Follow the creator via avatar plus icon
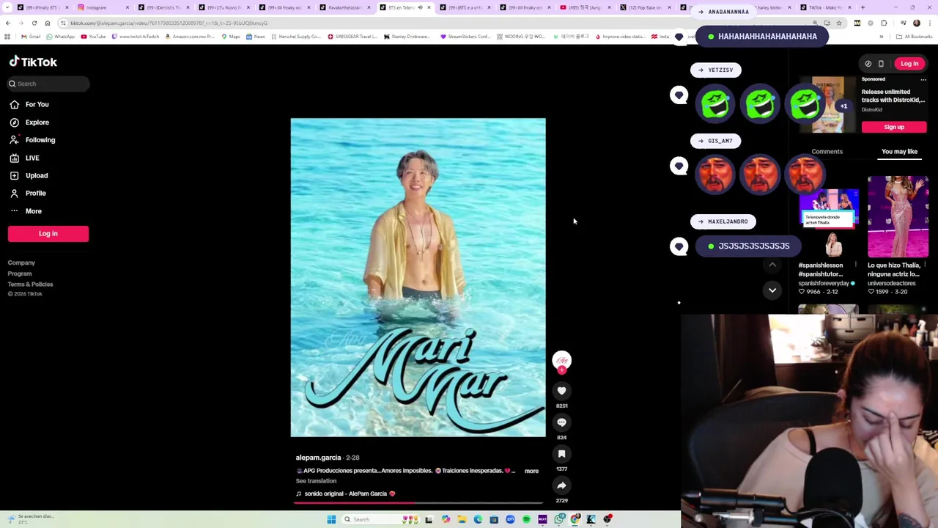The image size is (938, 528). pos(561,370)
